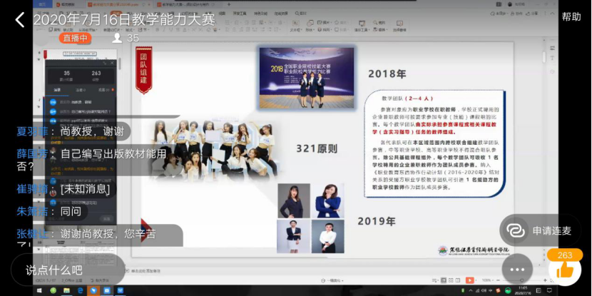Tap 夏羽菲's chat message
The image size is (592, 296).
click(71, 131)
